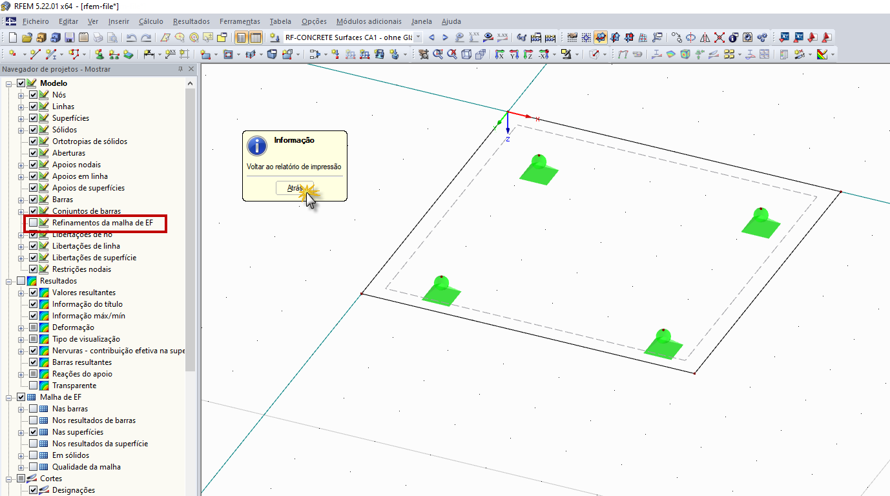890x496 pixels.
Task: Click the Undo arrow icon
Action: (x=131, y=37)
